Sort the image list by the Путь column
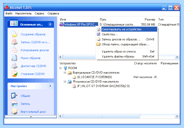The image size is (184, 128). (118, 19)
